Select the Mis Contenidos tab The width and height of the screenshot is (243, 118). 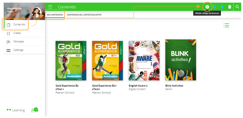pyautogui.click(x=55, y=15)
